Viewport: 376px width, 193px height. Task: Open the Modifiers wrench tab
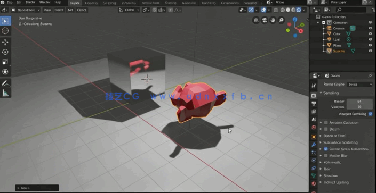[314, 145]
